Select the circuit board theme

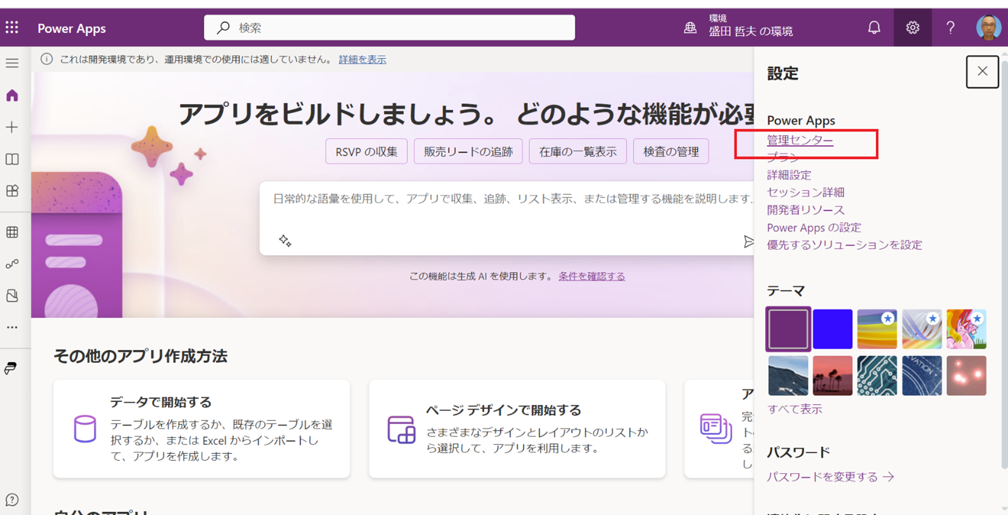[877, 376]
